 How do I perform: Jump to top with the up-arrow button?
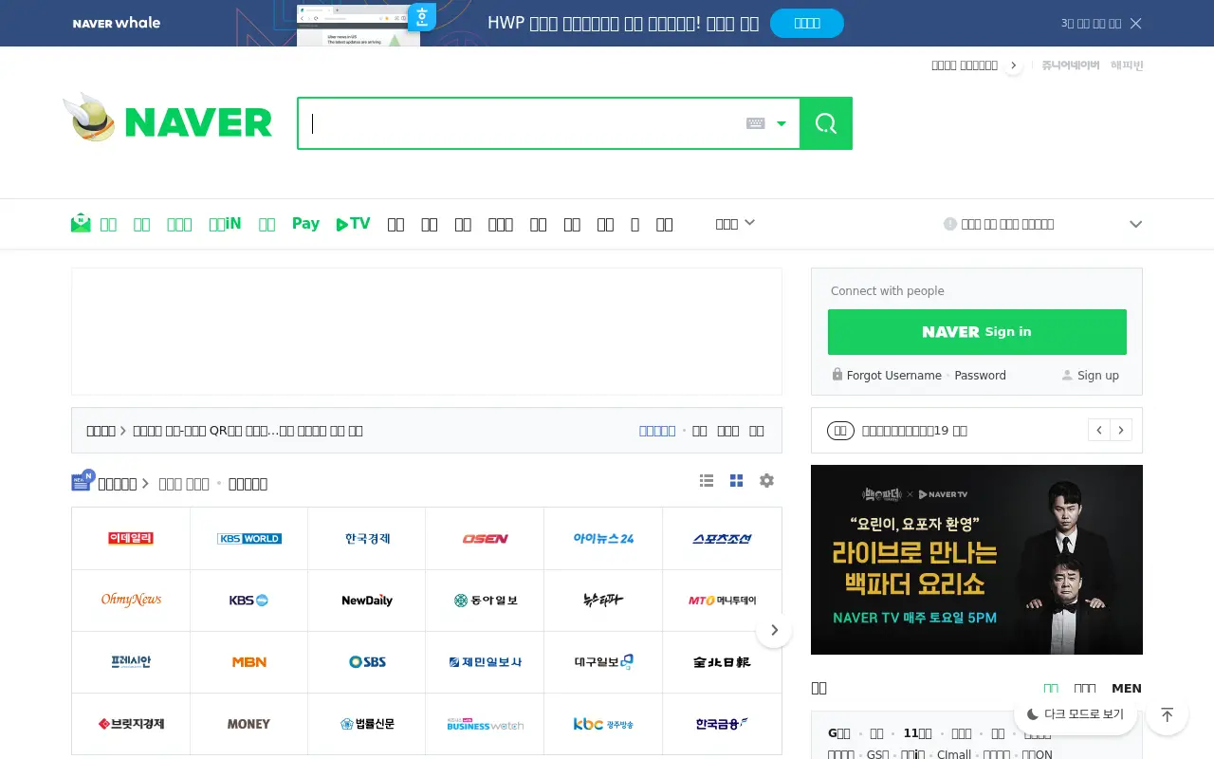coord(1167,714)
